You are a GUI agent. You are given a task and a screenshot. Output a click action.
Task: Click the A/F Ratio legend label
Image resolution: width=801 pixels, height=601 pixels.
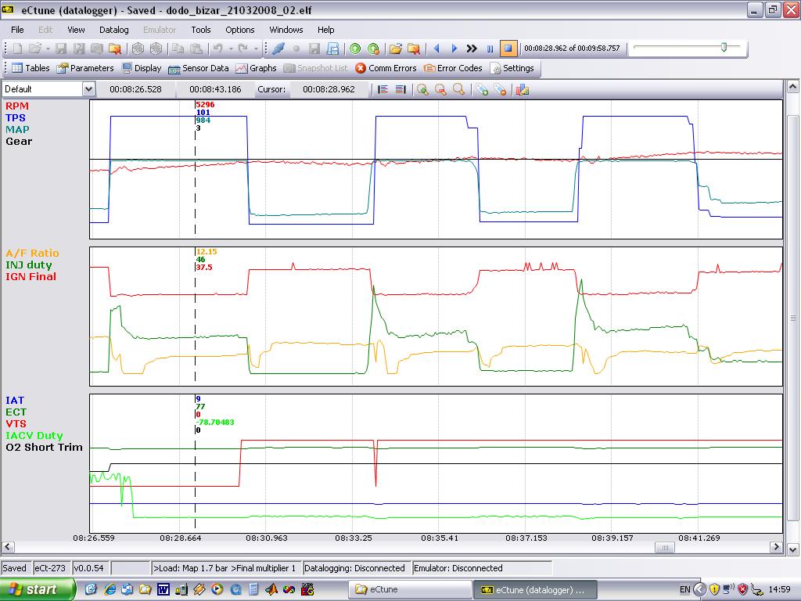(x=32, y=253)
